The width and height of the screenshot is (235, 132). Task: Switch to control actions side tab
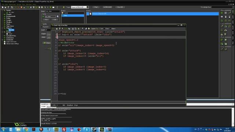233,27
